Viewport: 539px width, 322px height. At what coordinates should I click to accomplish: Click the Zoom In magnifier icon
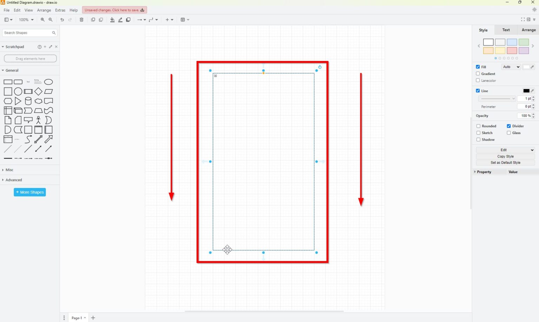tap(42, 20)
